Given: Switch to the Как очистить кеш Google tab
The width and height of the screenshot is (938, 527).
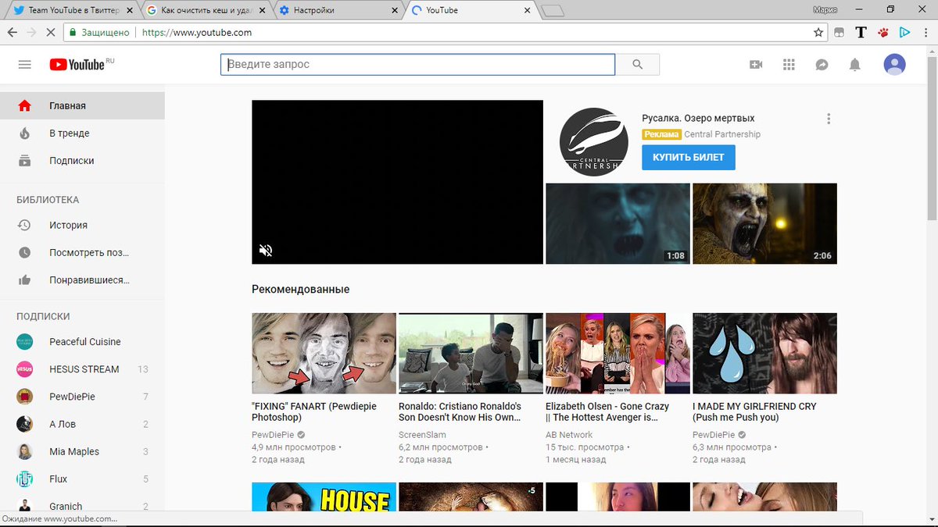Looking at the screenshot, I should pyautogui.click(x=207, y=11).
